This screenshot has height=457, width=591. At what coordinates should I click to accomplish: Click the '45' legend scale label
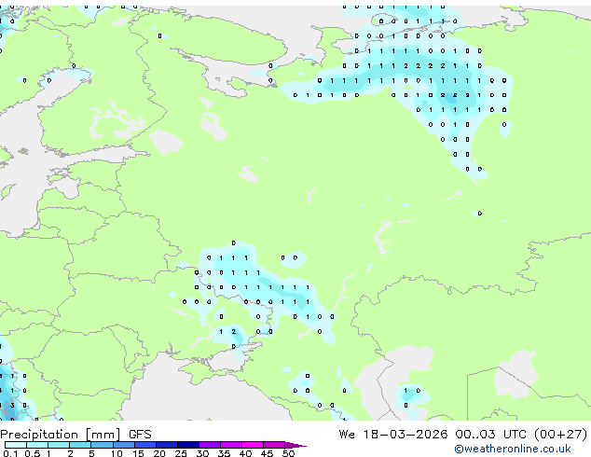(267, 453)
